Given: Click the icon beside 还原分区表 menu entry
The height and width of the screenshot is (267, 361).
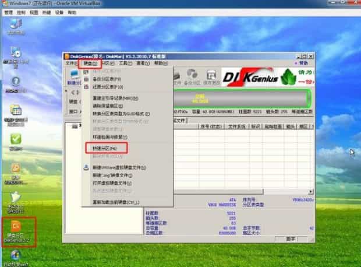Looking at the screenshot, I should click(x=86, y=87).
